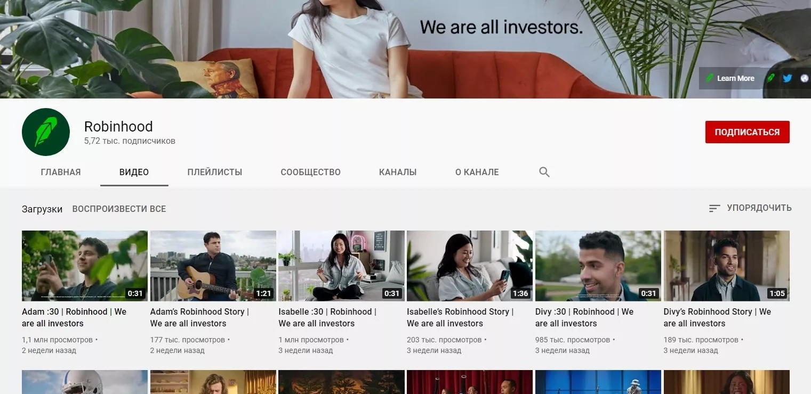The image size is (811, 394).
Task: Click title "Adam :30 | Robinhood | We are all investors"
Action: (x=74, y=317)
